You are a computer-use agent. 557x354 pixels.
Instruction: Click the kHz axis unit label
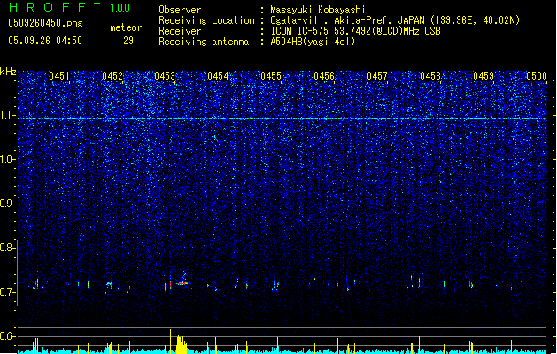click(8, 72)
